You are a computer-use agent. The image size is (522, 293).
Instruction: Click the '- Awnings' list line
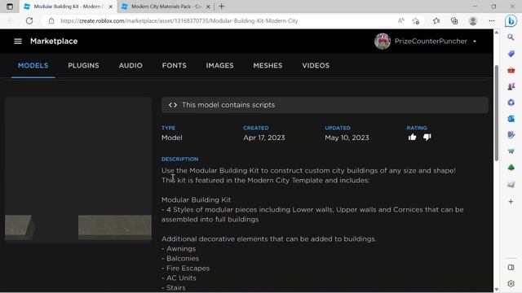[179, 248]
